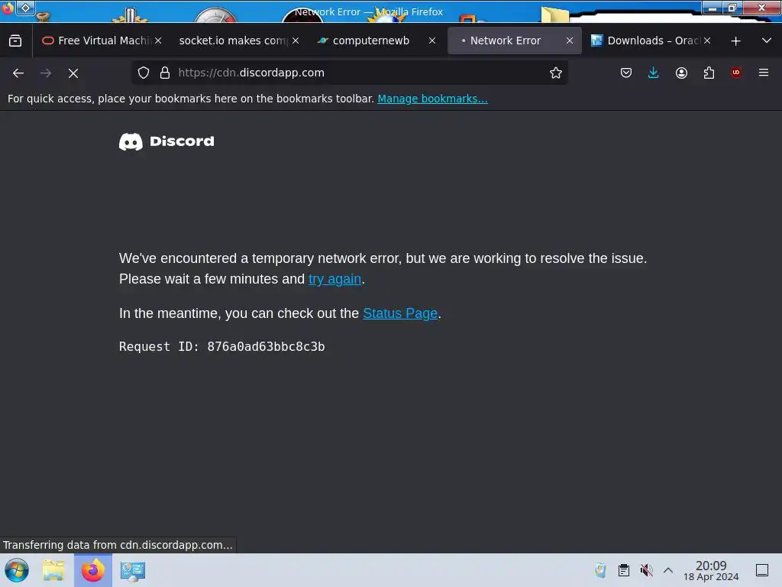782x587 pixels.
Task: Click the try again link
Action: 334,279
